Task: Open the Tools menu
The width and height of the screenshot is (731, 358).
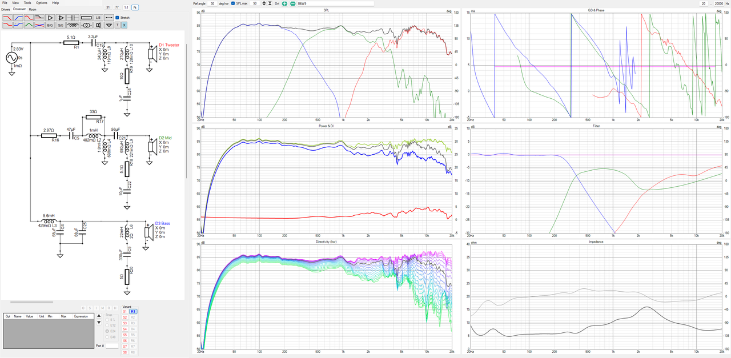Action: click(27, 3)
